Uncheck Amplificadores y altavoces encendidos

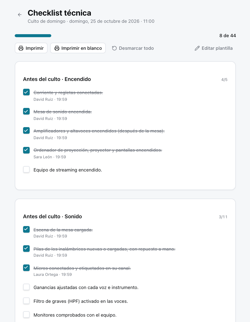click(26, 130)
